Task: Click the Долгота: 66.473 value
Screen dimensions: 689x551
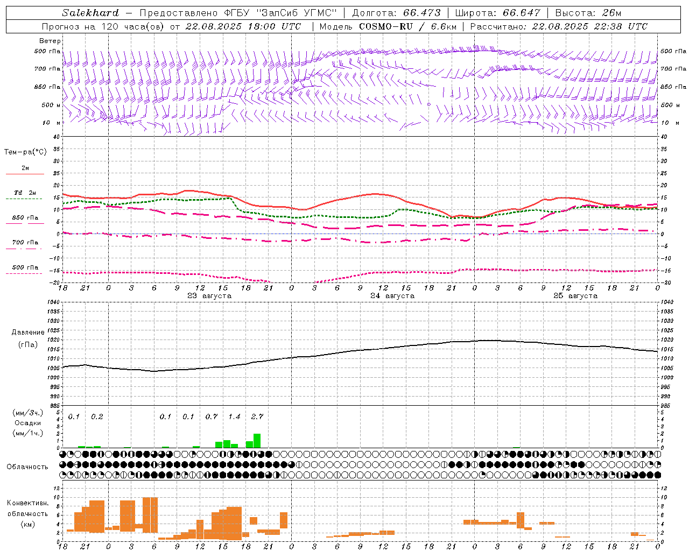Action: click(x=396, y=13)
